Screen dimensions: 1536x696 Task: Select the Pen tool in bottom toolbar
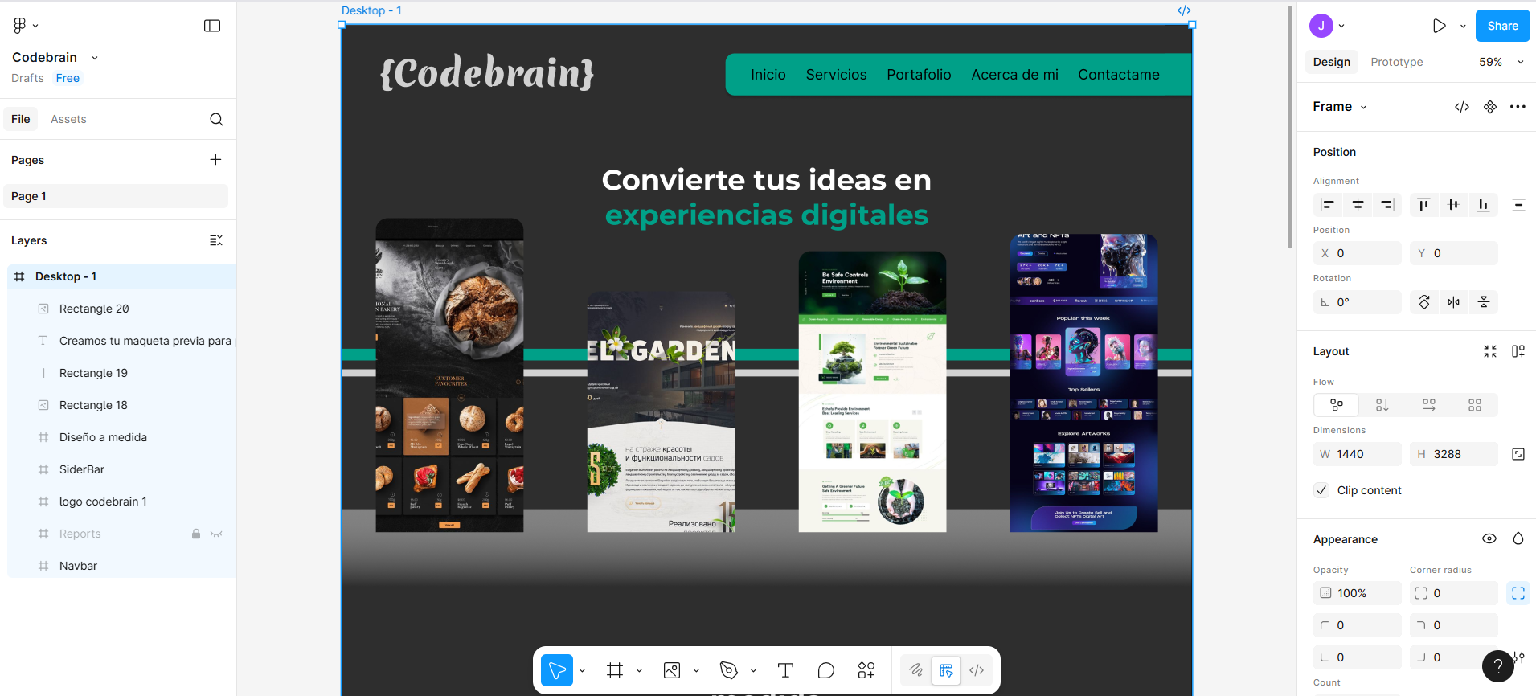(729, 670)
